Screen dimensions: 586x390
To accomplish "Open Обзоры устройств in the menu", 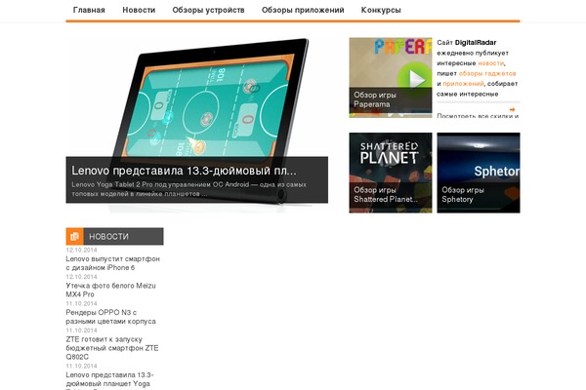I will click(208, 10).
